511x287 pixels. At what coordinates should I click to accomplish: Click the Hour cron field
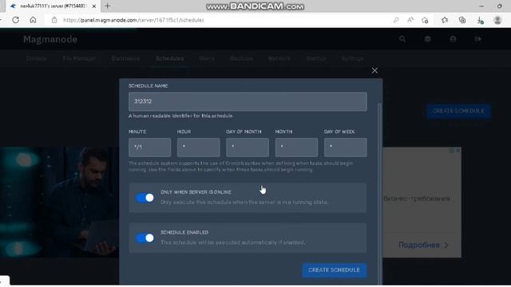pos(199,147)
